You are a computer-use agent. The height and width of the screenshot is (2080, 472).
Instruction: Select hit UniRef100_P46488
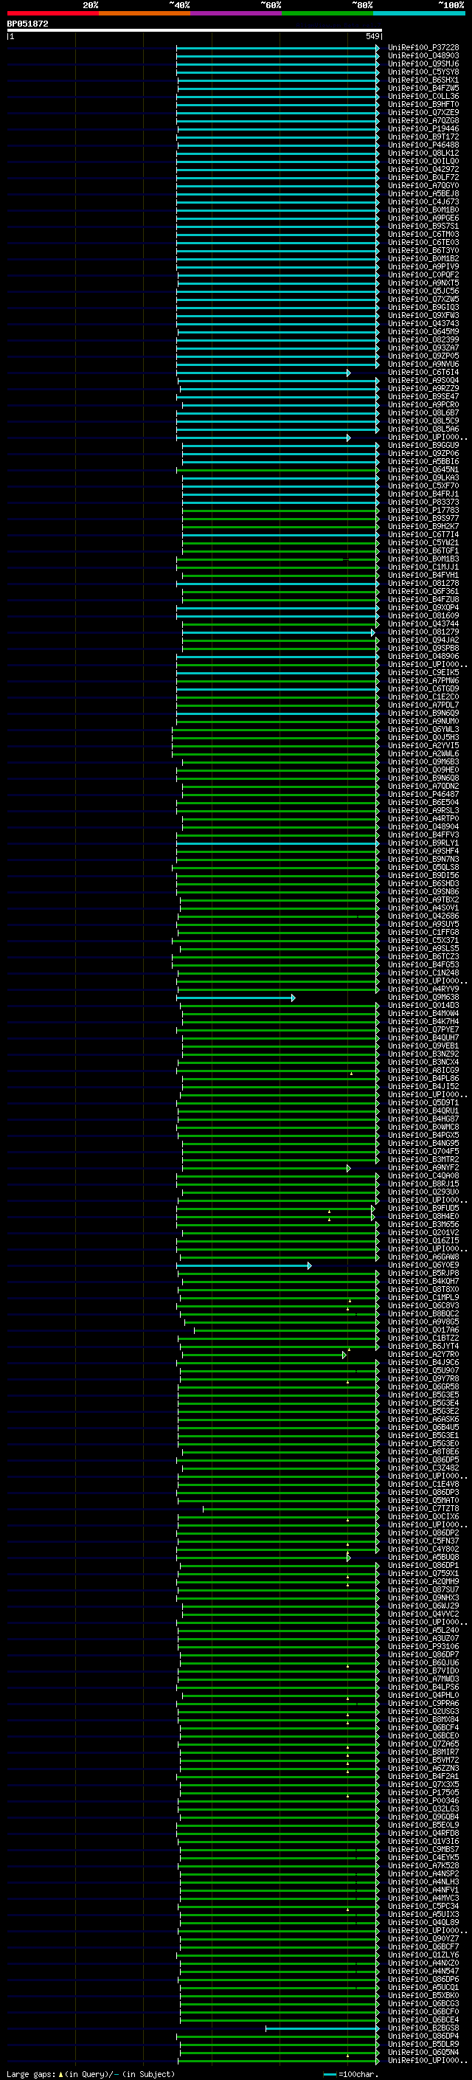click(423, 145)
